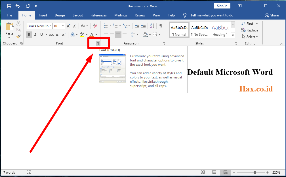The image size is (286, 177).
Task: Switch to Print Layout view
Action: [x=214, y=172]
